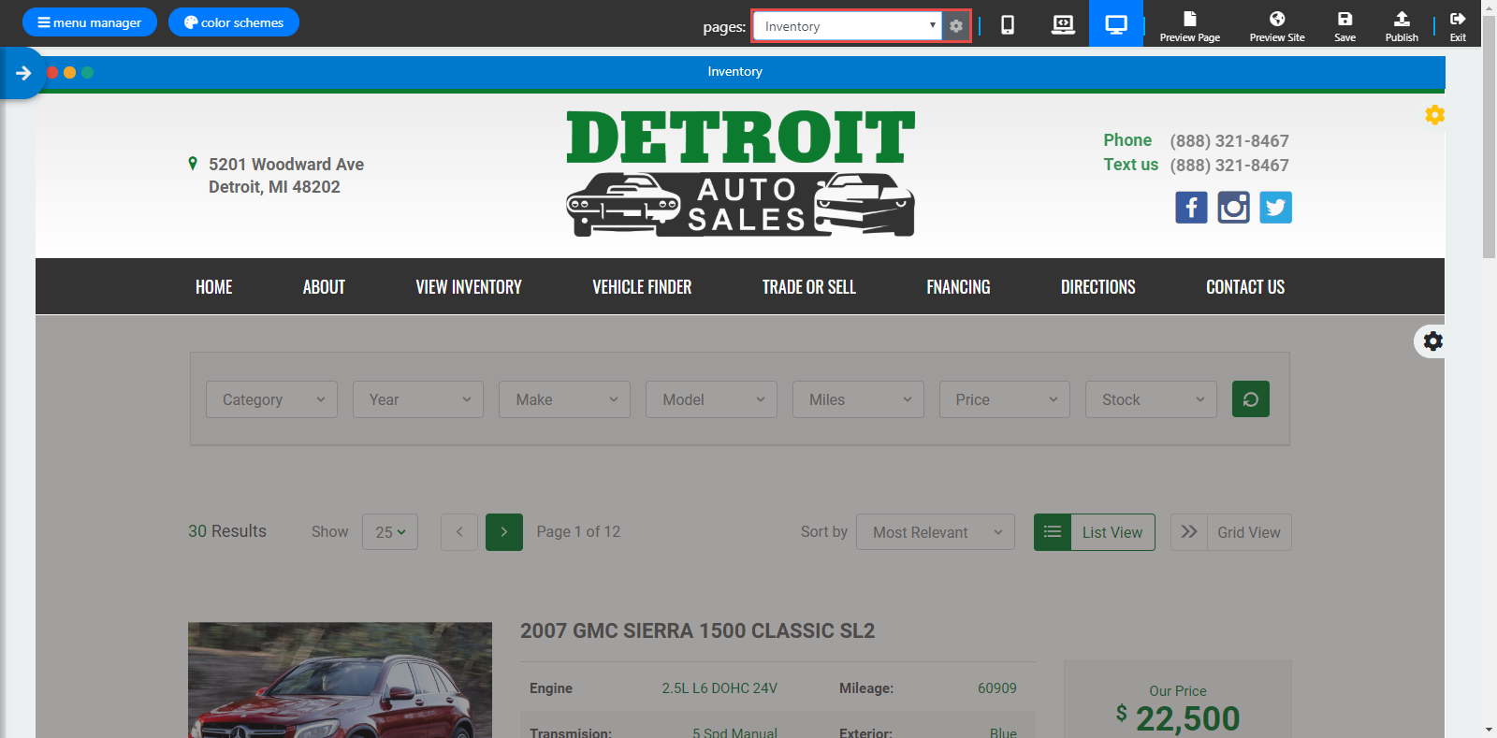Expand the Price filter dropdown
This screenshot has height=738, width=1497.
coord(1005,399)
